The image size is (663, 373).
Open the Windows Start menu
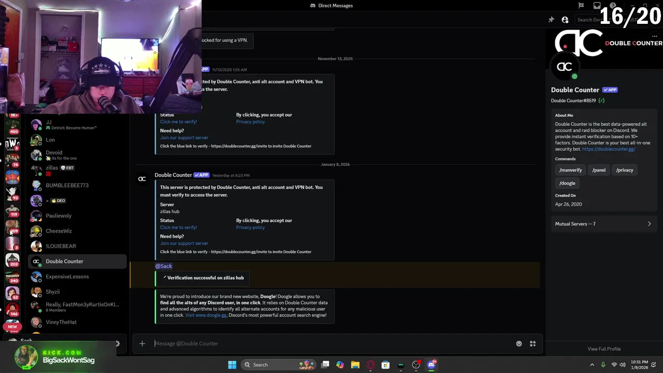click(232, 365)
